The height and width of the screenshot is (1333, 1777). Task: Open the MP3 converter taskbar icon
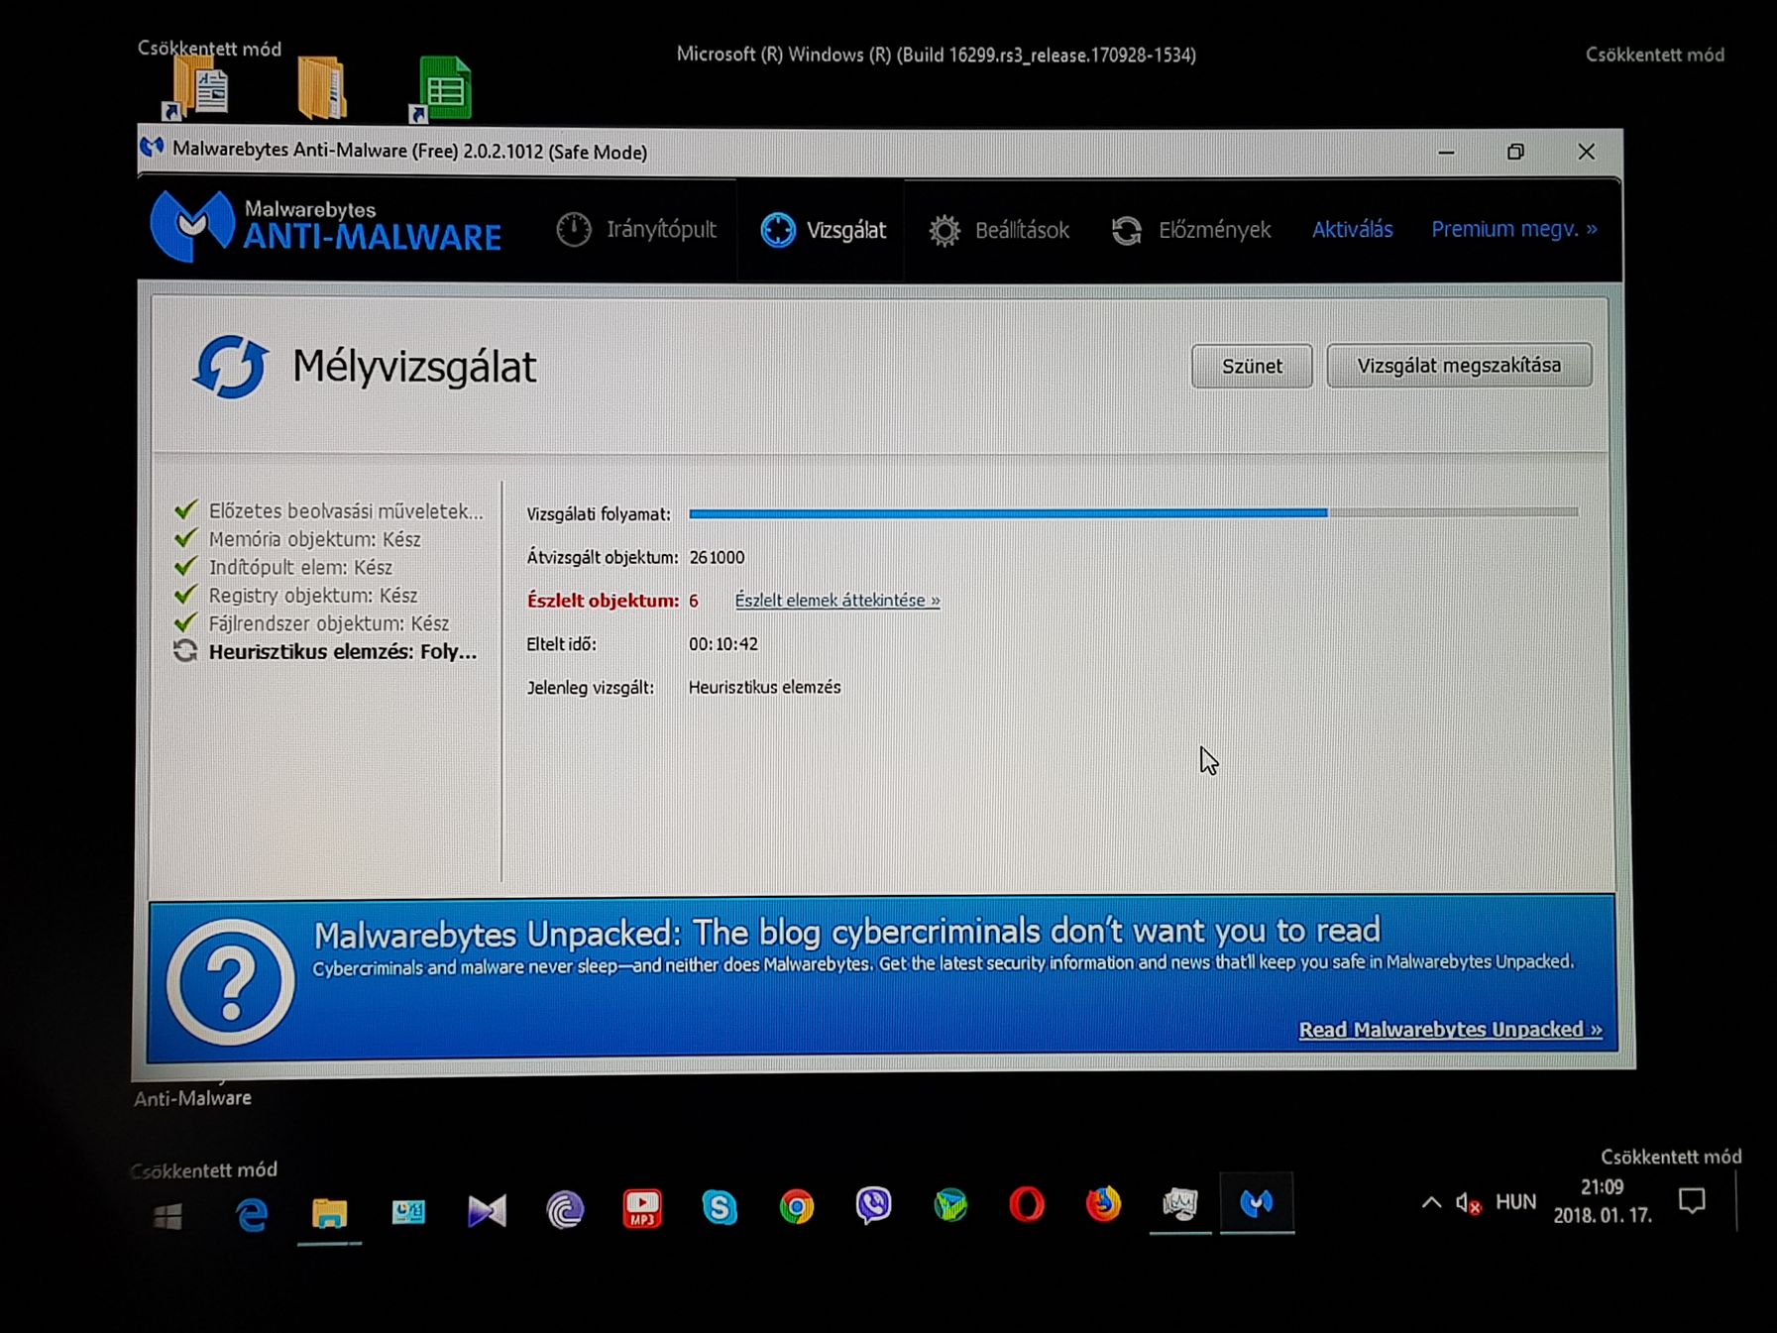(642, 1208)
